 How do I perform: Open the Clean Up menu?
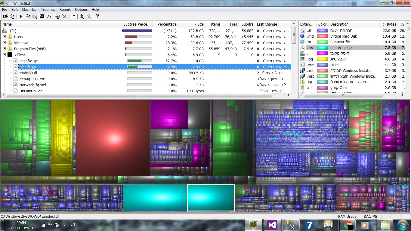pyautogui.click(x=29, y=10)
